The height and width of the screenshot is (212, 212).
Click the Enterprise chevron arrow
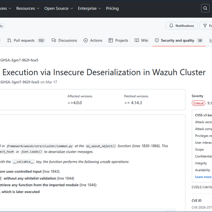[100, 8]
